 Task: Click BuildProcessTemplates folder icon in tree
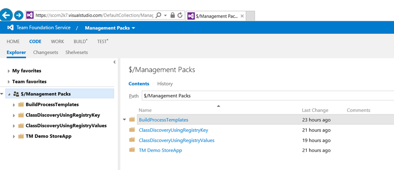click(21, 104)
